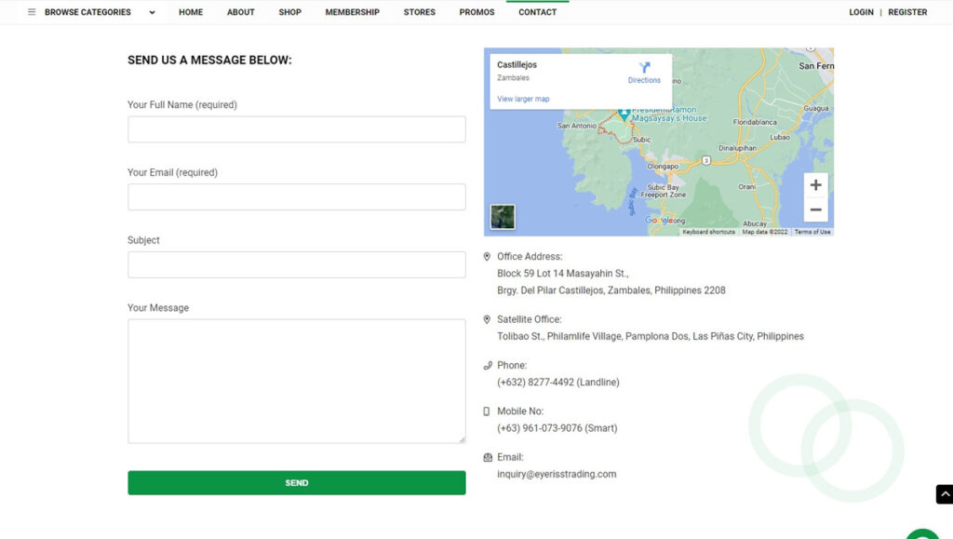Click the Your Full Name field
Image resolution: width=953 pixels, height=539 pixels.
[x=296, y=129]
